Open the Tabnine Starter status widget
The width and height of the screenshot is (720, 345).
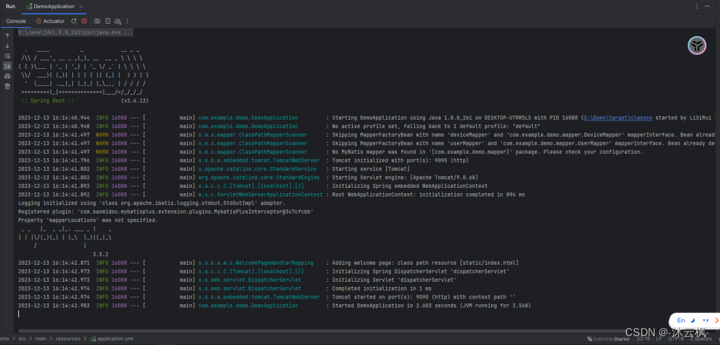[610, 339]
